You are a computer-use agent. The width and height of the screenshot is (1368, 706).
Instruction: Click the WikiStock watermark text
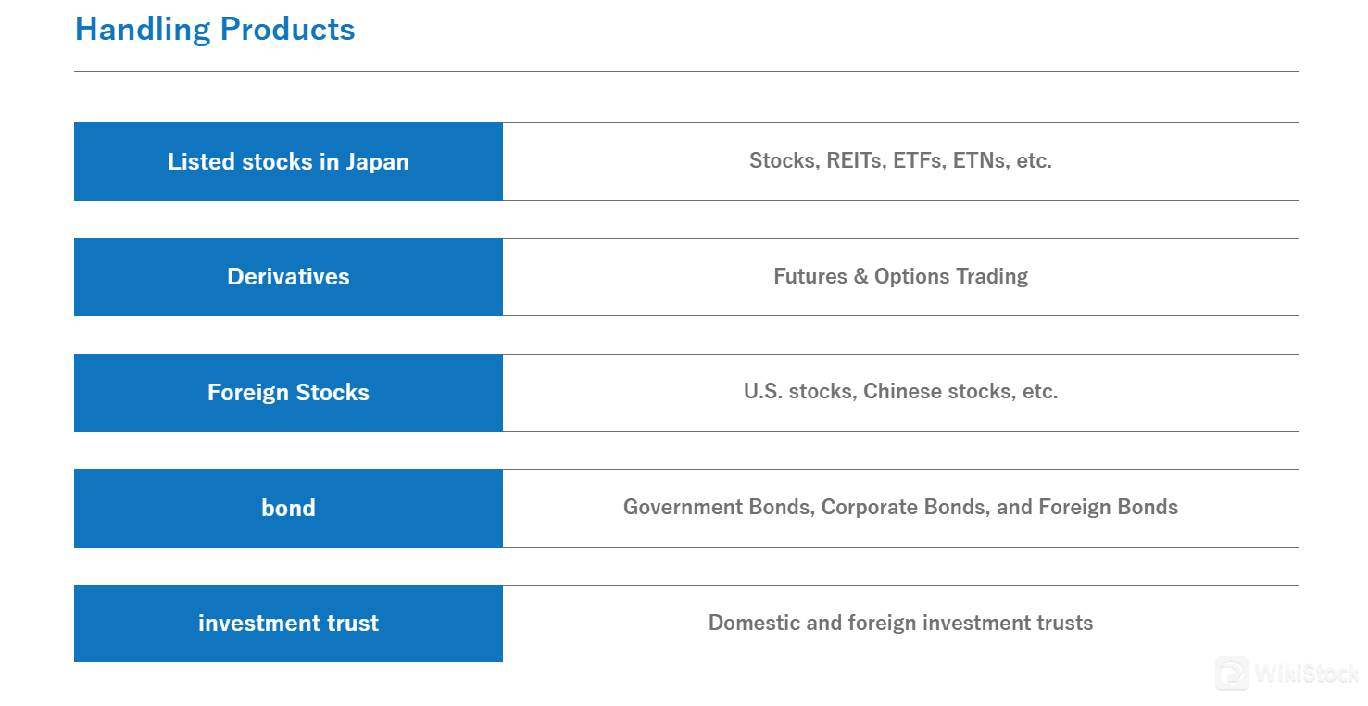(1306, 674)
